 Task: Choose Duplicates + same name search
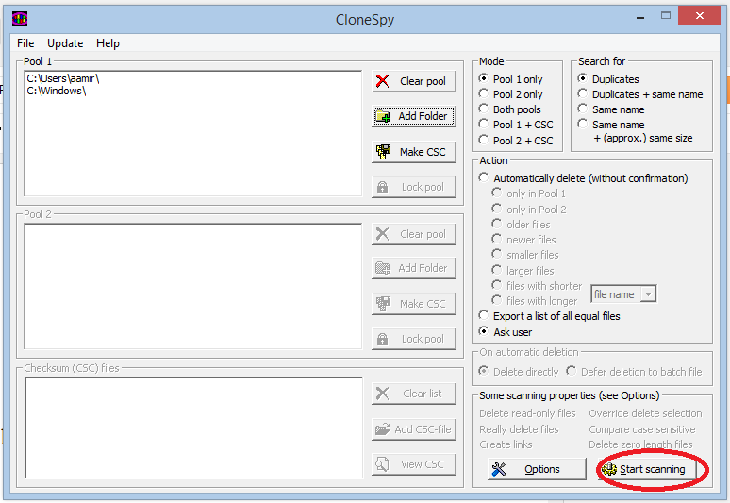tap(640, 94)
